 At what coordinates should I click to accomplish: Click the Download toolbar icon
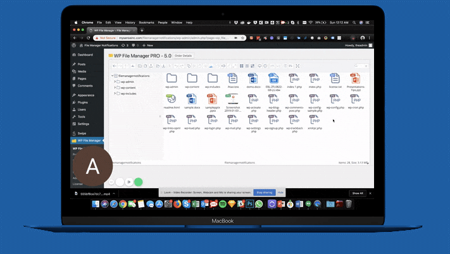point(163,66)
